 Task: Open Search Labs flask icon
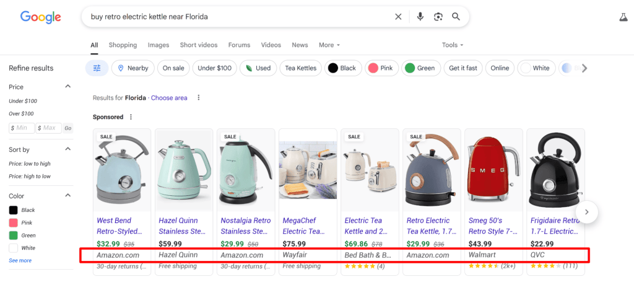click(623, 17)
